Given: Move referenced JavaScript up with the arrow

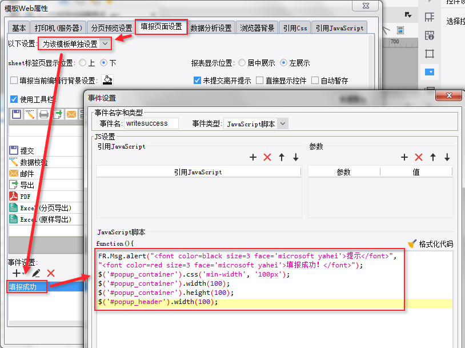Looking at the screenshot, I should click(x=282, y=157).
